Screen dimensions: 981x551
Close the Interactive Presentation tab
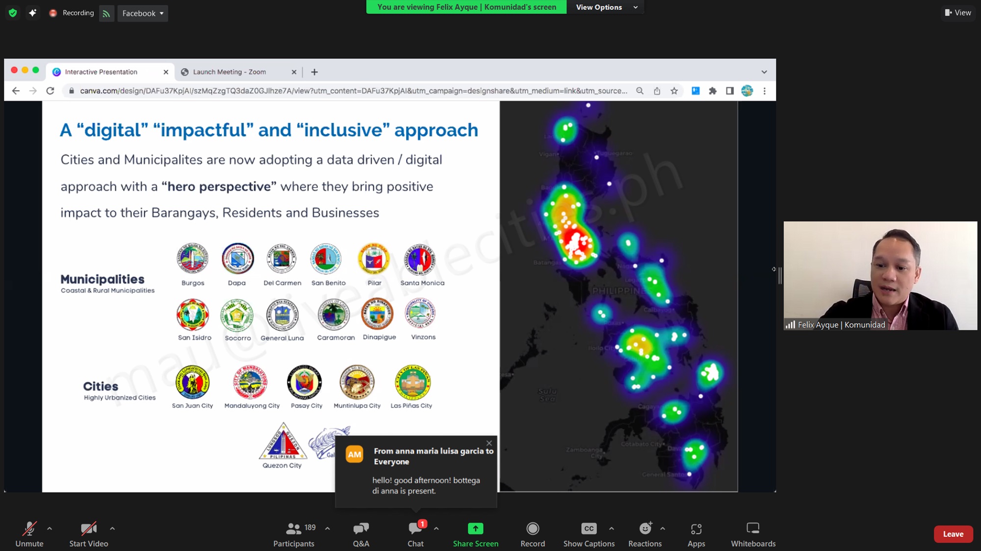166,72
